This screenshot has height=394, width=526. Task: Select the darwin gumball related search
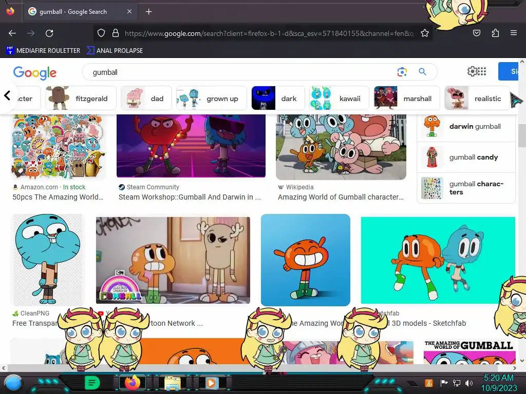466,126
